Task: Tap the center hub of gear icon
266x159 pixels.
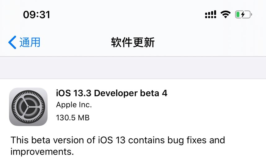Action: pos(28,107)
